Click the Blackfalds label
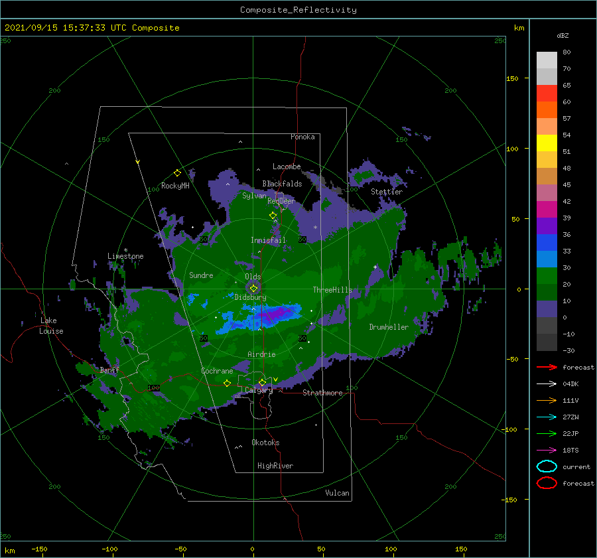Viewport: 597px width, 558px height. click(282, 184)
